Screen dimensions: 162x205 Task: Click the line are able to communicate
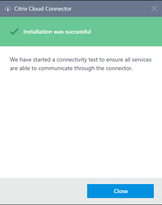(x=71, y=68)
